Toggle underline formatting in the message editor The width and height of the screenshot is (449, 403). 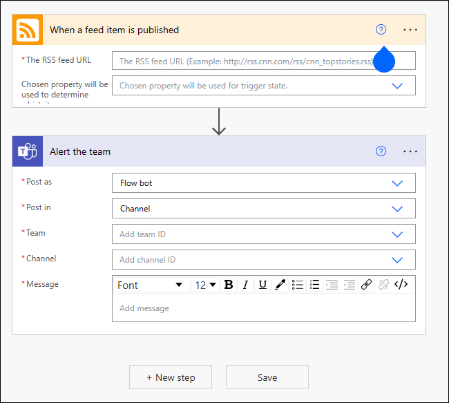[x=262, y=285]
